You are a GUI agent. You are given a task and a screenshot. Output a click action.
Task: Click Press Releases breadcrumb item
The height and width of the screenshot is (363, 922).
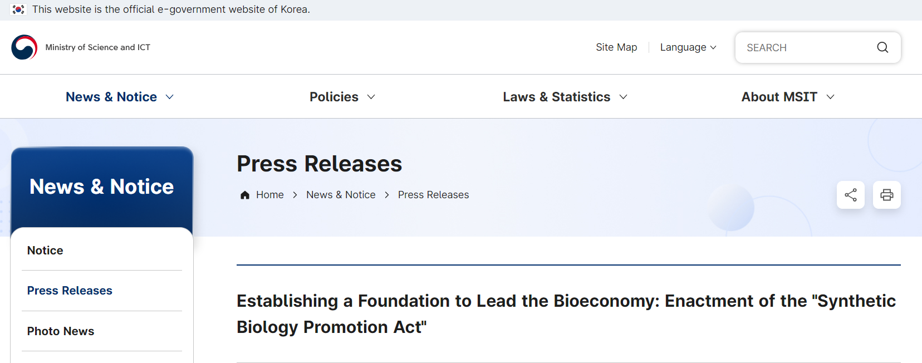coord(433,195)
